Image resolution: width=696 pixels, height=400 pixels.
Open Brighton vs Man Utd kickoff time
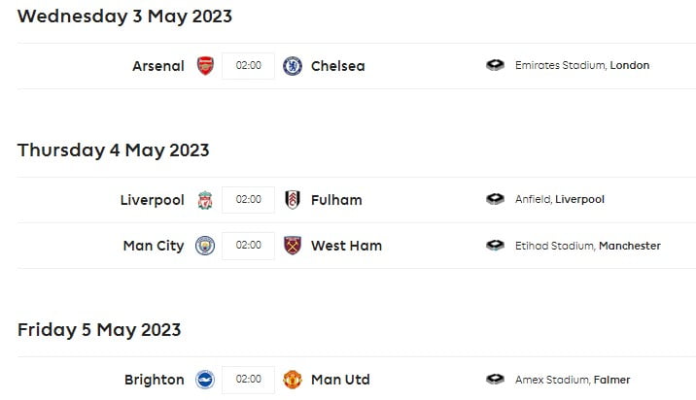point(248,380)
